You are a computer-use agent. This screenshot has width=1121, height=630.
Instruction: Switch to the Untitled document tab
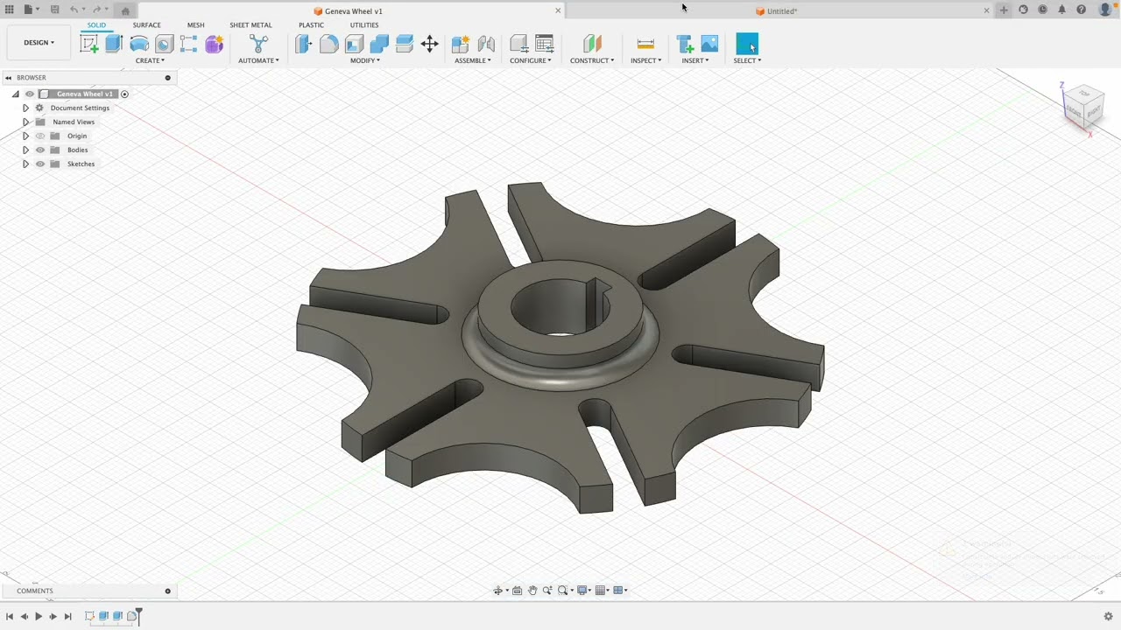coord(777,10)
